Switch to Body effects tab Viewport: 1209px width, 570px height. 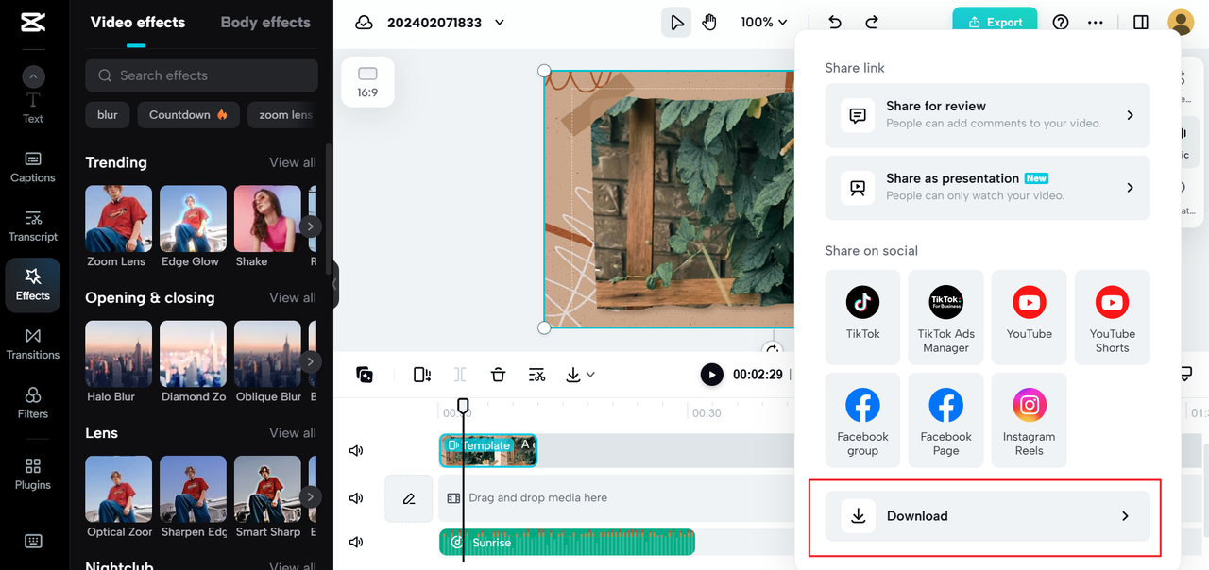coord(265,22)
